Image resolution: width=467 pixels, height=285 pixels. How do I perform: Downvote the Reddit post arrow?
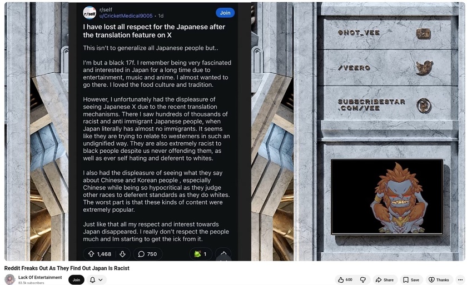(x=122, y=254)
